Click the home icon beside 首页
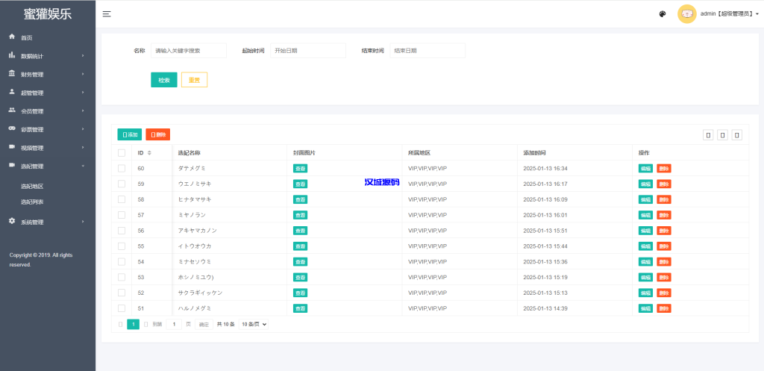The image size is (764, 371). (12, 37)
